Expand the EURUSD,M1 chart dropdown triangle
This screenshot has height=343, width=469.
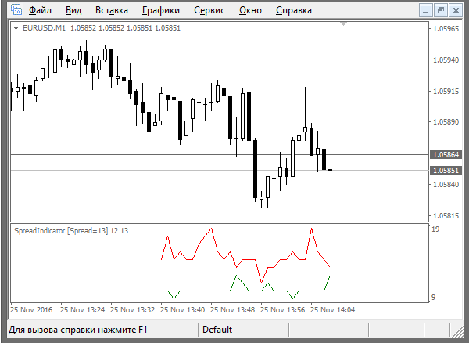click(16, 28)
